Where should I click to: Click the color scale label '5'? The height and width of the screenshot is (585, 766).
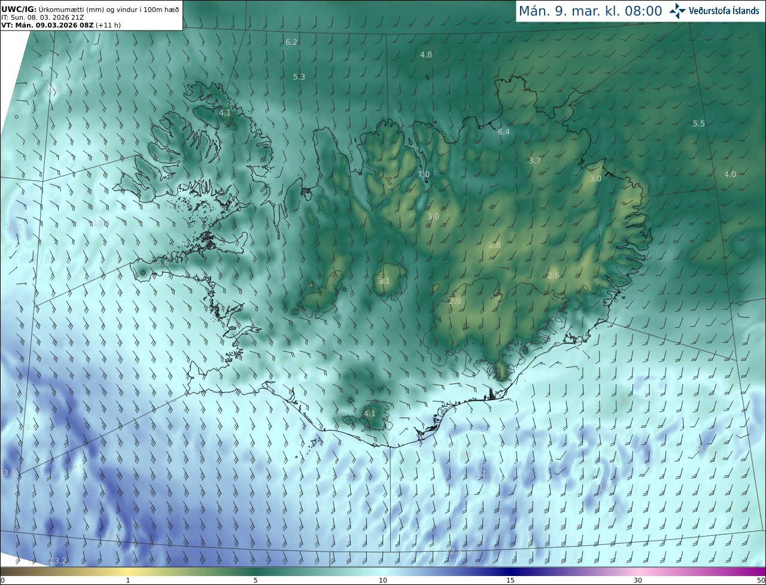[x=256, y=580]
